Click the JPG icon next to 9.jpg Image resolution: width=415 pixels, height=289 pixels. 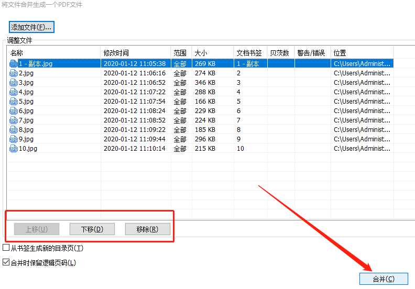pyautogui.click(x=14, y=139)
